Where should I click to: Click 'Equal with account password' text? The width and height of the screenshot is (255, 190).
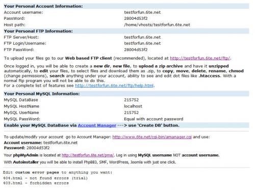(154, 119)
